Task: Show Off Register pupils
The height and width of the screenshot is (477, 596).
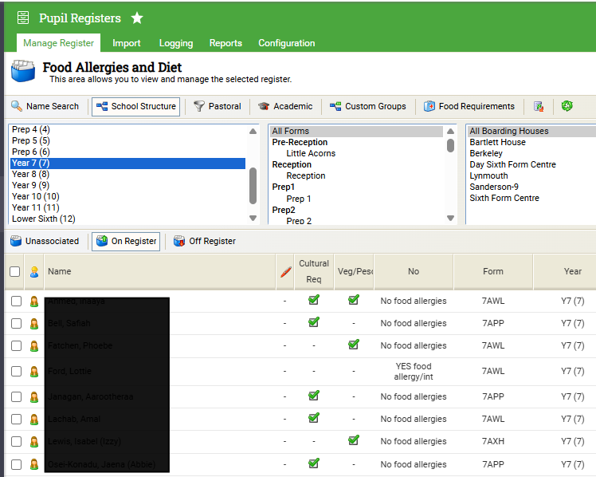Action: [x=205, y=241]
